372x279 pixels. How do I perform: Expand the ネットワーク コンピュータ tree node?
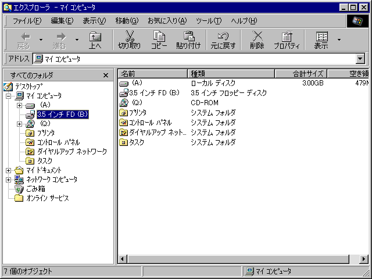(9, 180)
